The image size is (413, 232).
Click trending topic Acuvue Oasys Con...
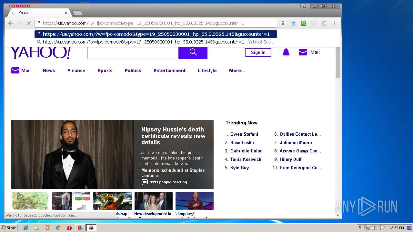[x=300, y=151]
